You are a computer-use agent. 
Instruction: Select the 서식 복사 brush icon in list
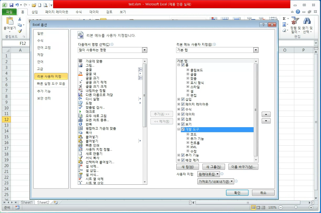[x=80, y=158]
